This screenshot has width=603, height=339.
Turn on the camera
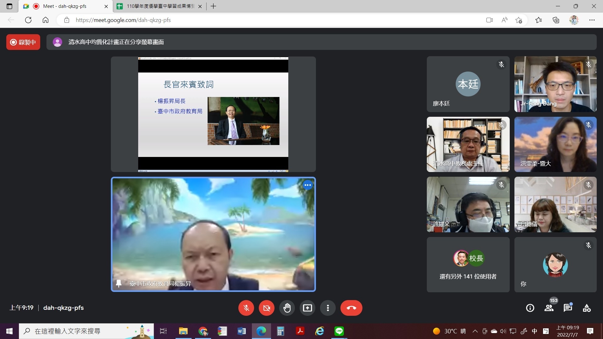tap(267, 308)
